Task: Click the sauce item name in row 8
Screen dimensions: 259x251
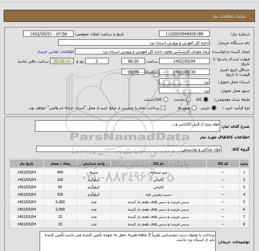Action: point(158,224)
